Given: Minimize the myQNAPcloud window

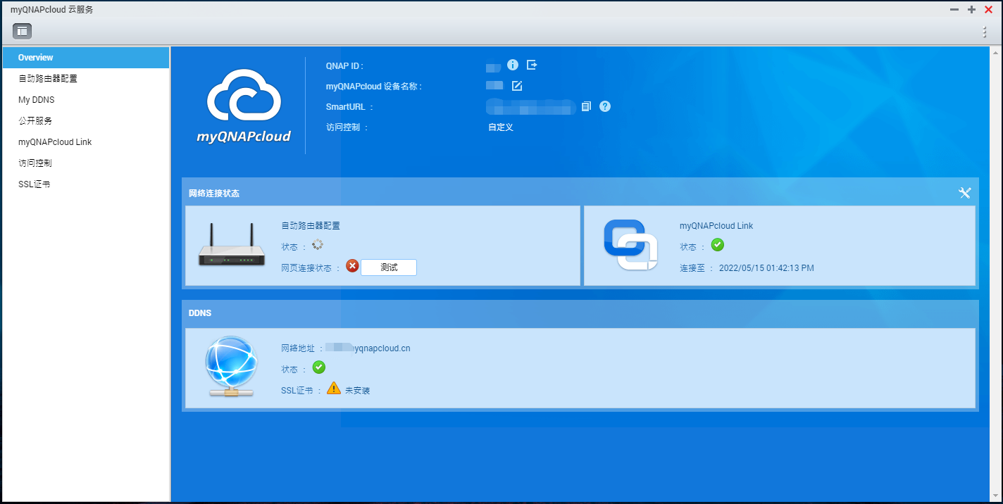Looking at the screenshot, I should [954, 10].
